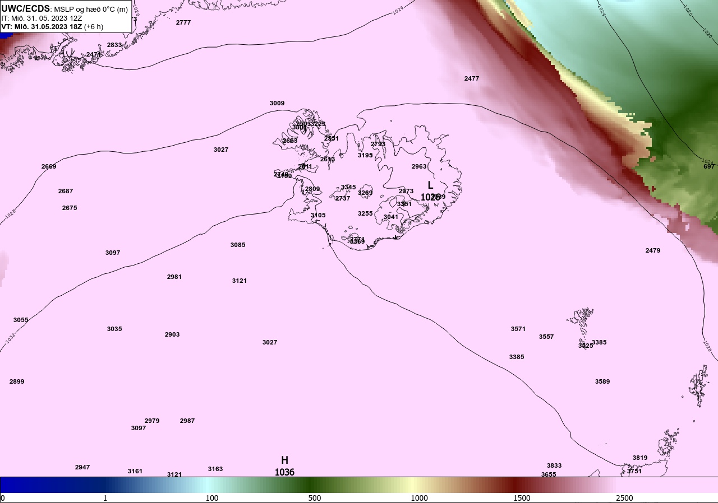Click the VT: Mið. 31.05.2023 18Z line
This screenshot has height=503, width=718.
pyautogui.click(x=52, y=26)
